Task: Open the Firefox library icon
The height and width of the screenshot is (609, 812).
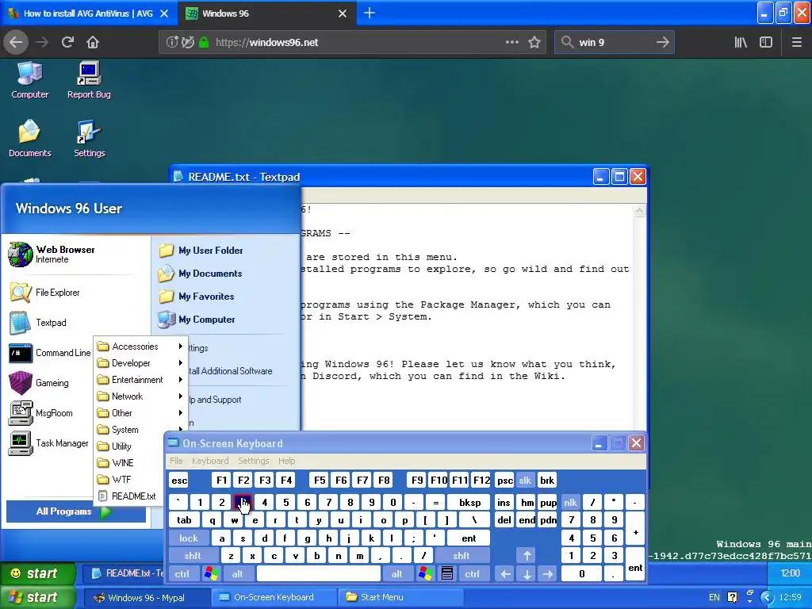Action: (x=741, y=43)
